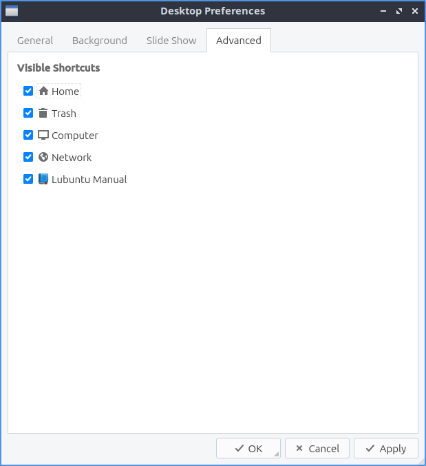
Task: Click the Computer monitor icon
Action: 43,136
